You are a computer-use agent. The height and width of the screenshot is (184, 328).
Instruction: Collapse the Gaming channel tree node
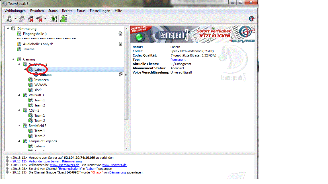coord(13,59)
